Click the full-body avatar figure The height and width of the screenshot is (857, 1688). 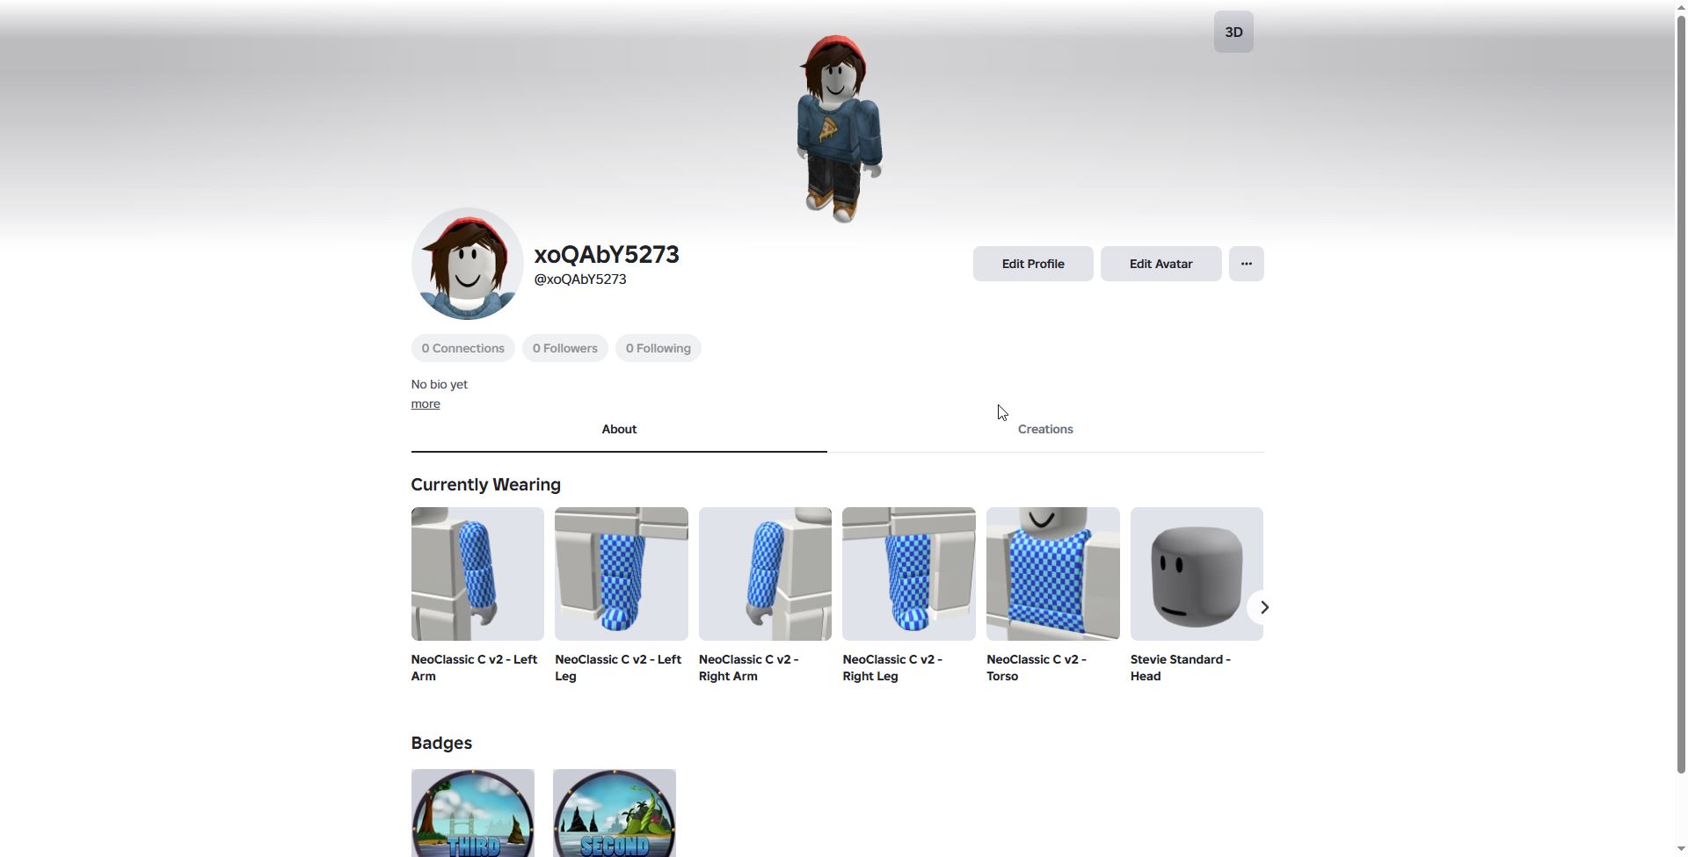point(839,128)
